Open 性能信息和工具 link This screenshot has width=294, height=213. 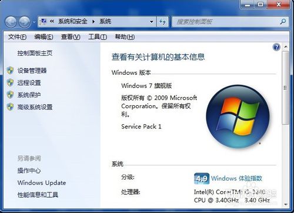[x=38, y=195]
